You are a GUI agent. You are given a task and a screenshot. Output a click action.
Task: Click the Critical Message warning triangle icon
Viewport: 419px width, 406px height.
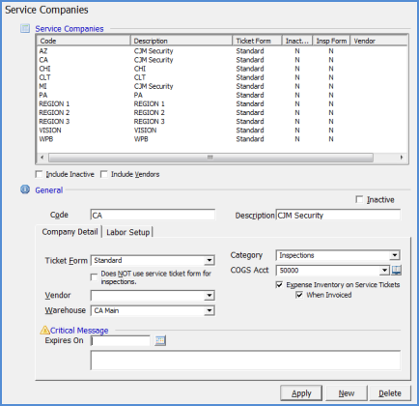pos(44,330)
